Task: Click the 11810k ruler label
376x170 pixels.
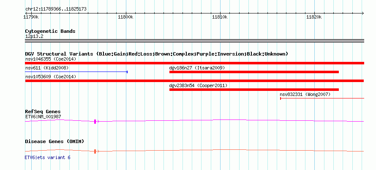Action: [220, 17]
